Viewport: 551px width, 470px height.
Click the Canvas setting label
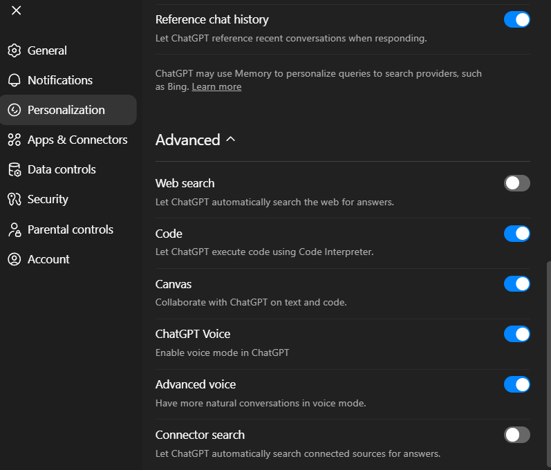click(174, 284)
